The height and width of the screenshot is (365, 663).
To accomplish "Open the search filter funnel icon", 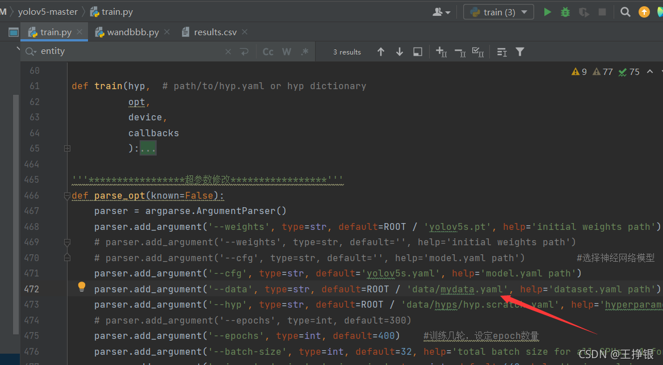I will click(x=520, y=52).
